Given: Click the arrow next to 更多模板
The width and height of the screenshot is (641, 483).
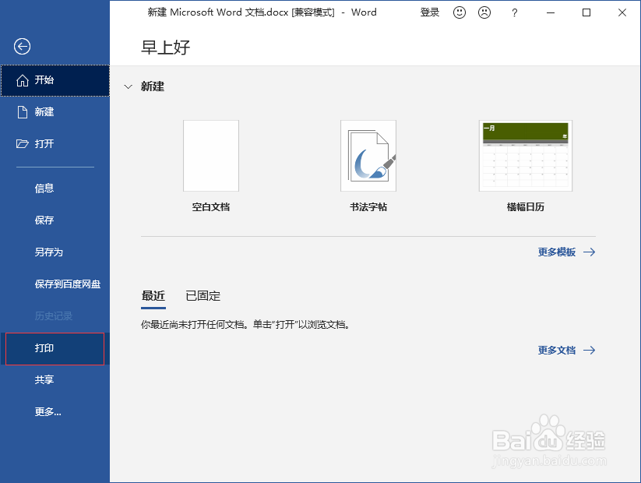Looking at the screenshot, I should [x=589, y=252].
